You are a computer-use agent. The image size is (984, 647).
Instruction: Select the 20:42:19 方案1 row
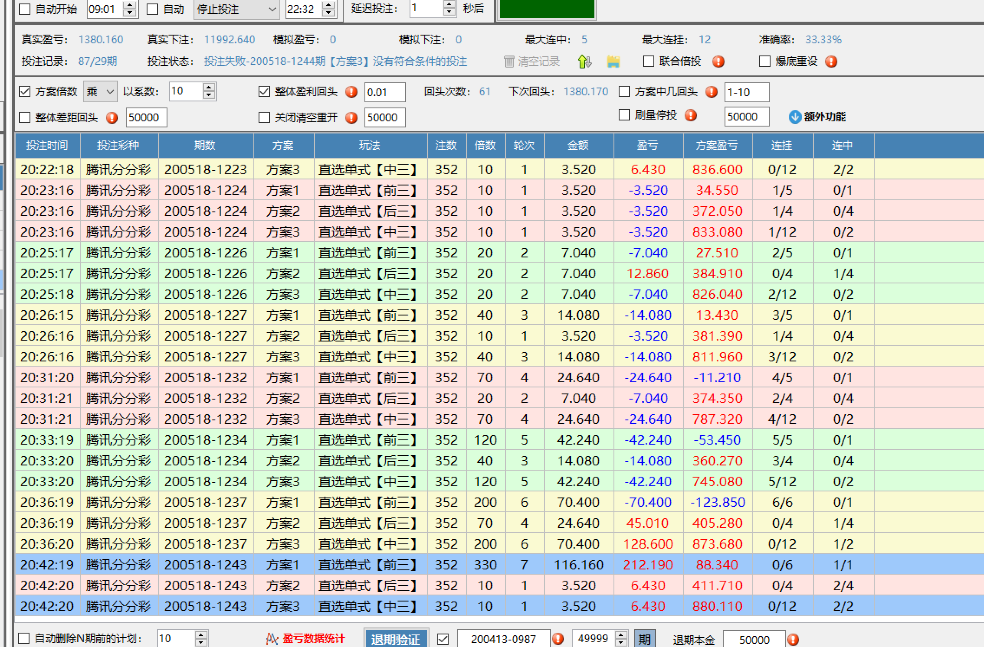(x=499, y=565)
